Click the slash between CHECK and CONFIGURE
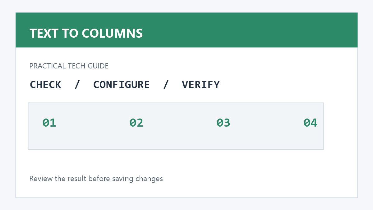The image size is (373, 210). point(77,85)
